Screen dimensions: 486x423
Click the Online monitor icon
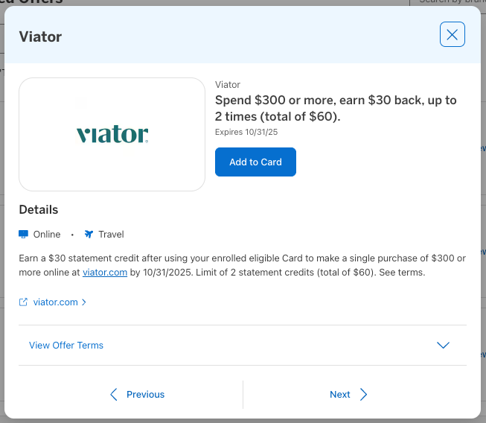click(x=23, y=235)
